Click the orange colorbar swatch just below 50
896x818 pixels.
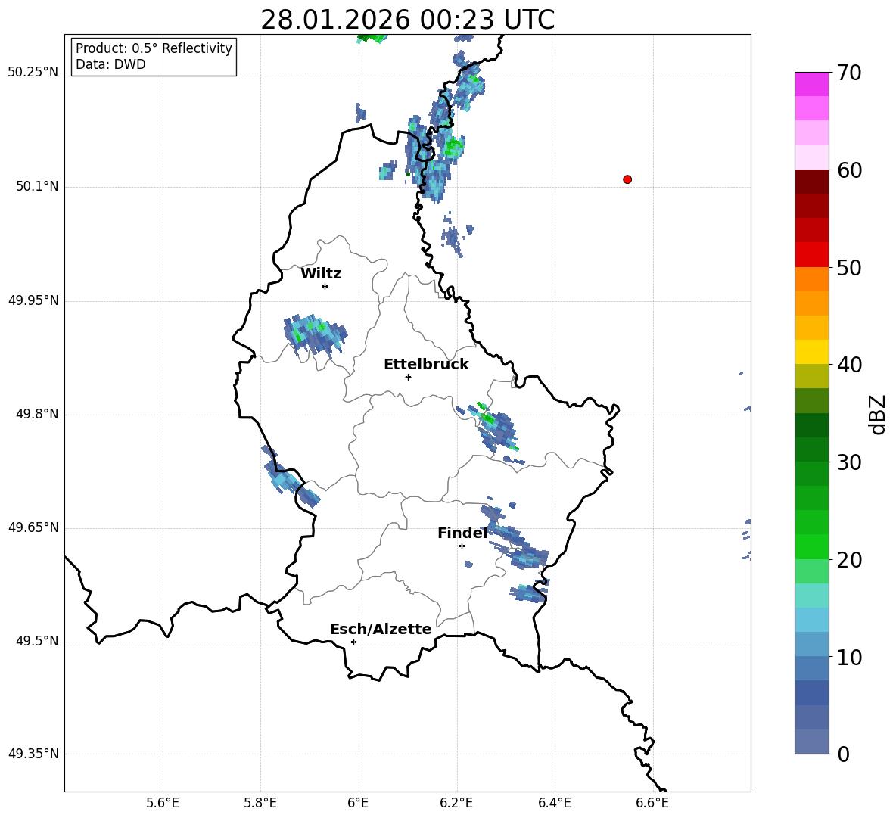[x=811, y=279]
